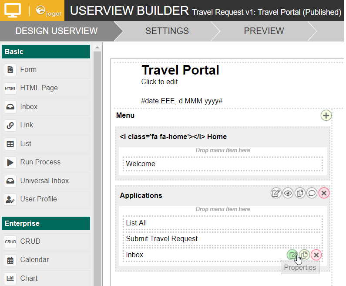Screen dimensions: 346x286
Task: Click the User Profile label in the palette
Action: coord(39,199)
